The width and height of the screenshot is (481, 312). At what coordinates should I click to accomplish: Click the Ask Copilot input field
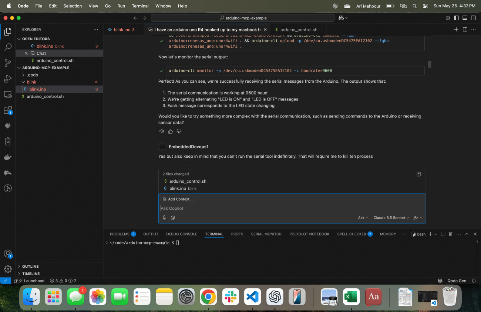pos(292,208)
